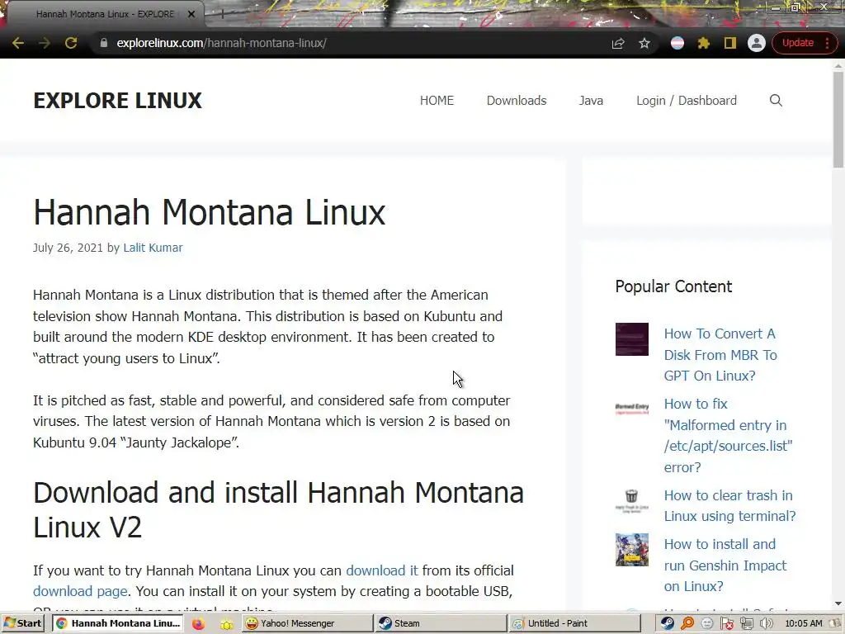Click the striped flag extension icon
Viewport: 845px width, 634px height.
tap(677, 43)
